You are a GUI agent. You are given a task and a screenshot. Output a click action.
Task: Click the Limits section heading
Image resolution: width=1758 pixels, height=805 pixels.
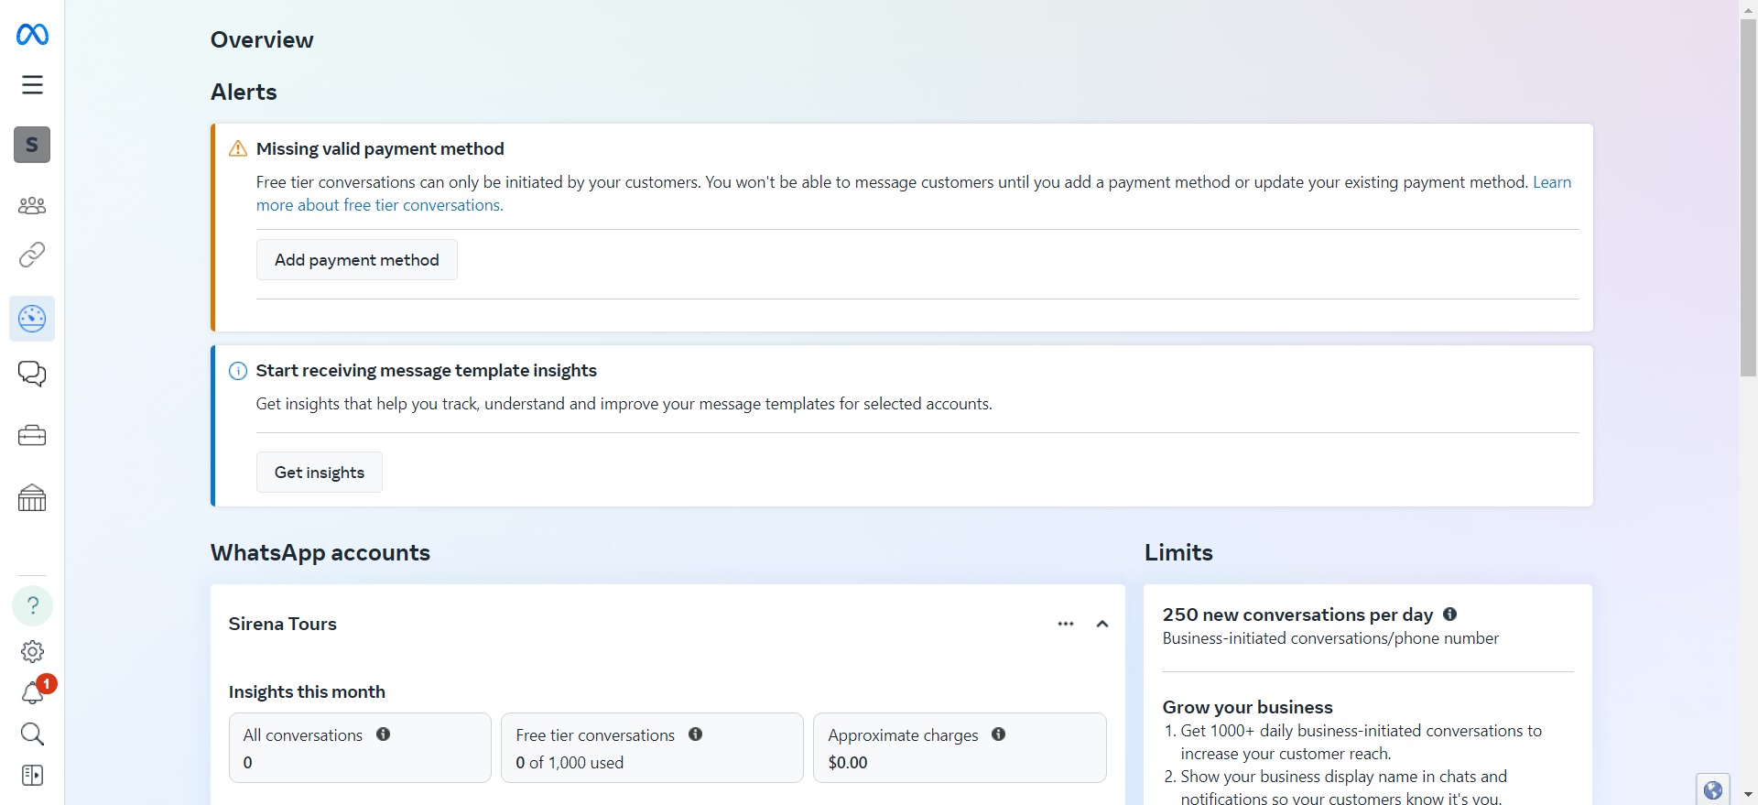[x=1179, y=553]
